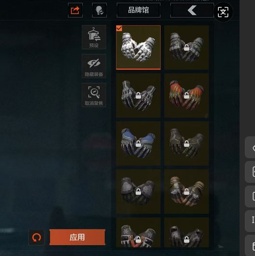The height and width of the screenshot is (256, 255).
Task: Open the 预设 presets wardrobe icon
Action: (94, 37)
